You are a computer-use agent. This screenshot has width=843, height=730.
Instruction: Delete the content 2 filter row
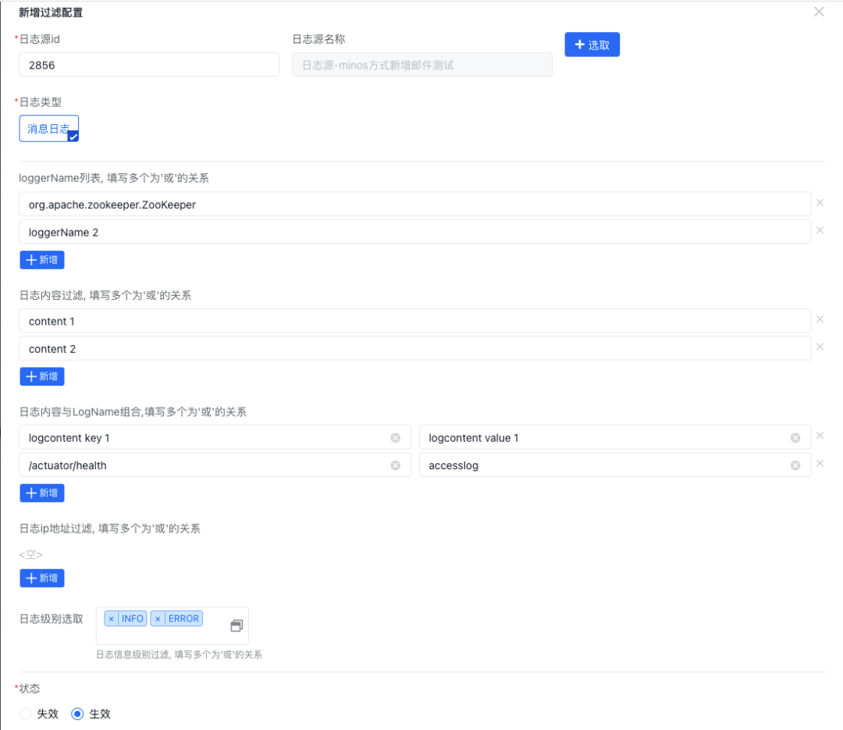(820, 347)
